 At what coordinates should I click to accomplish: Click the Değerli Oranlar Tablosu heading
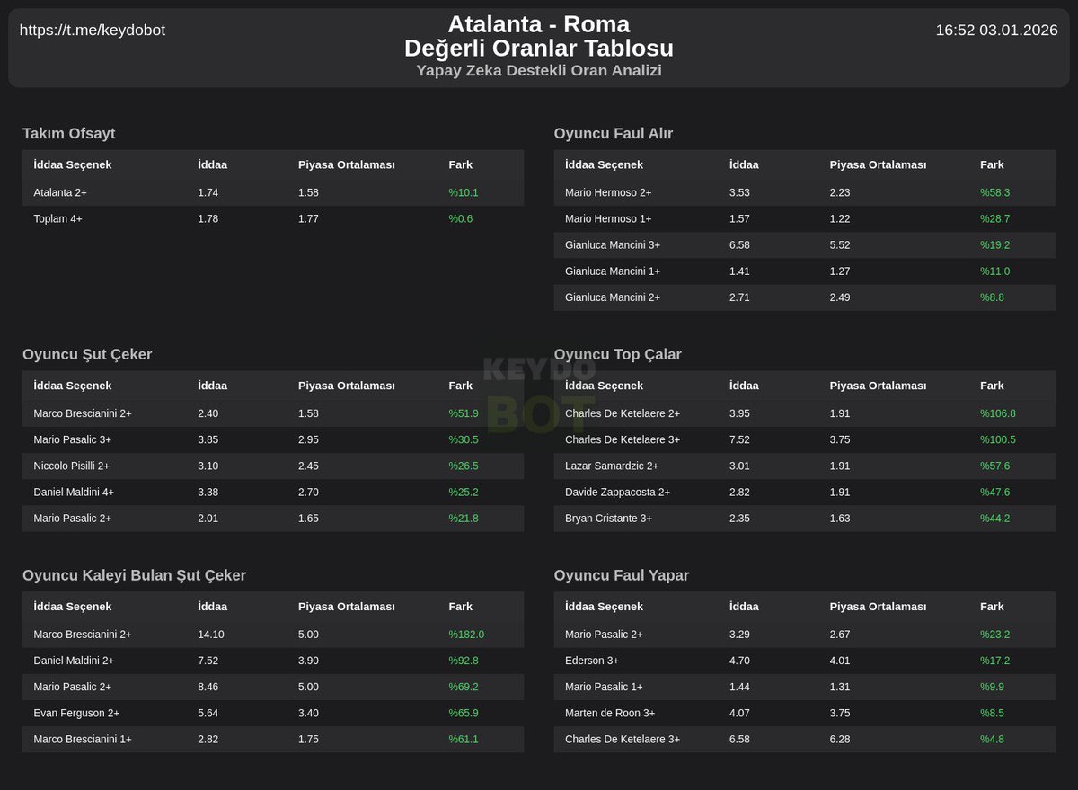click(539, 48)
